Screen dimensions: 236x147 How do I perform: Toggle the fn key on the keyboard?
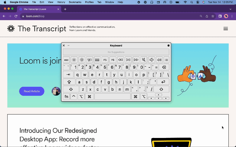click(x=66, y=97)
